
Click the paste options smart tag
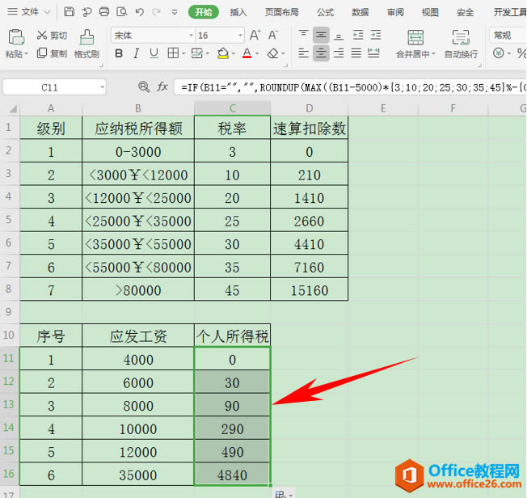[284, 493]
